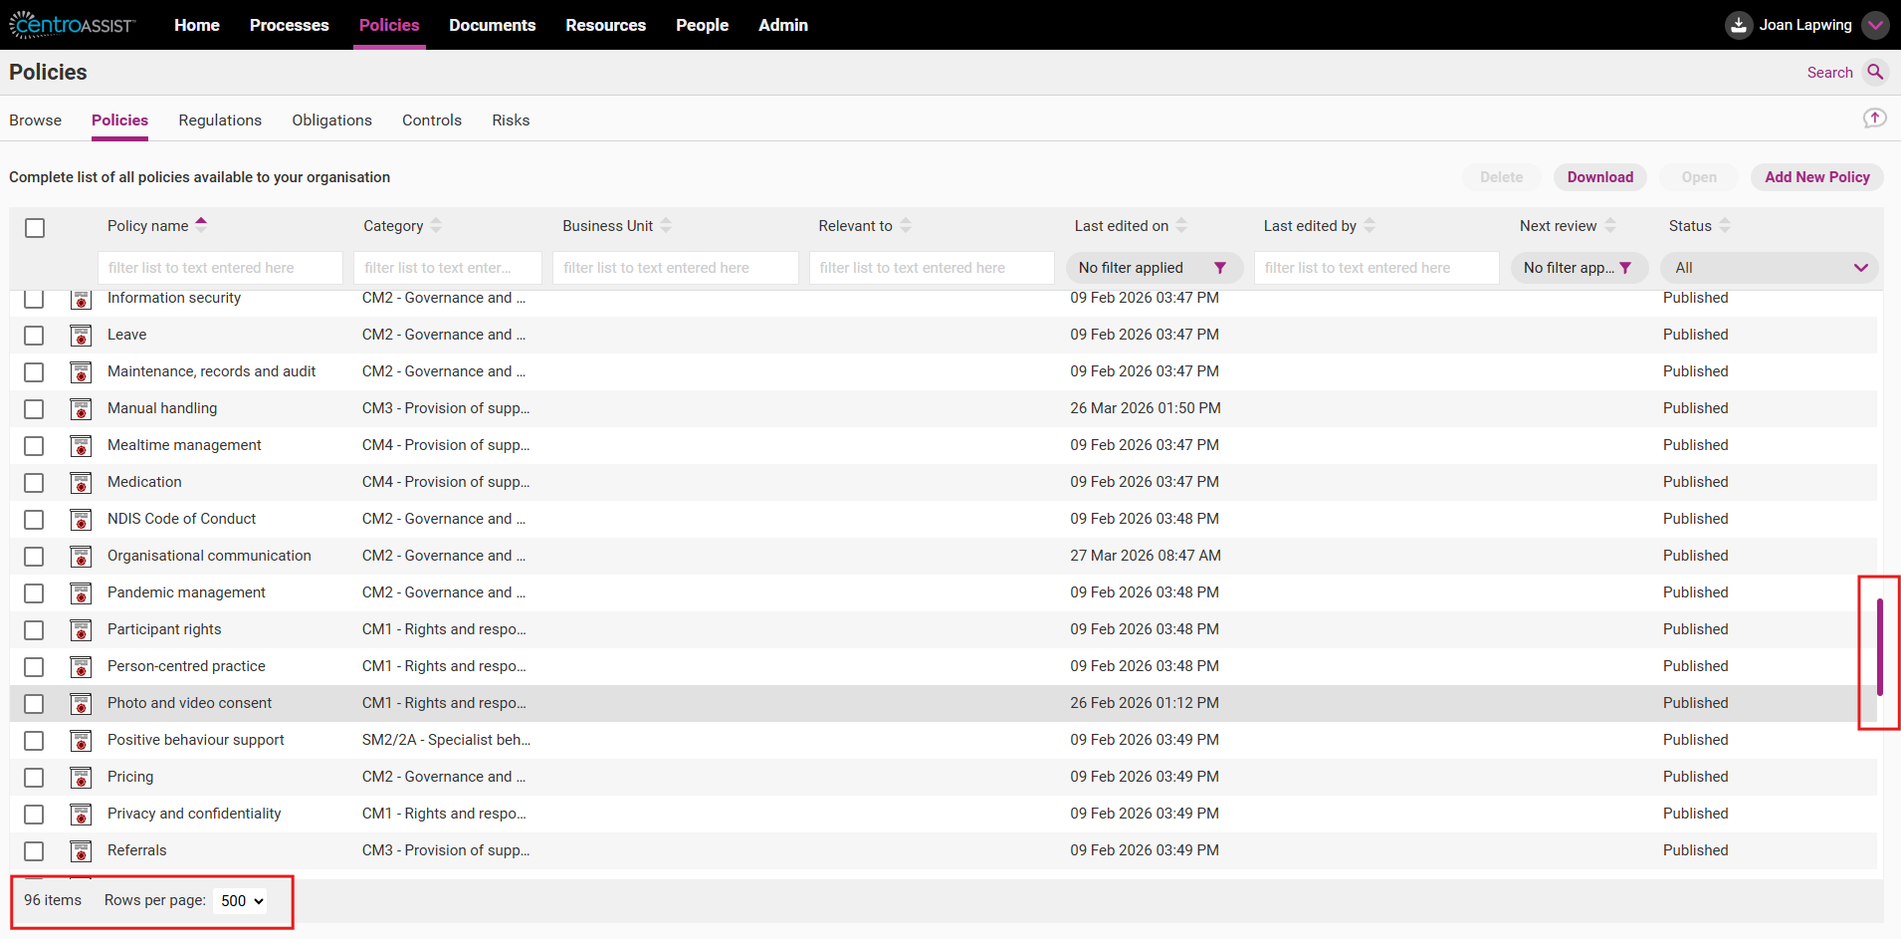Image resolution: width=1901 pixels, height=939 pixels.
Task: Focus the Relevant to filter field
Action: point(931,268)
